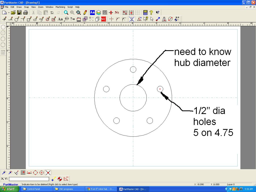256x192 pixels.
Task: Click the yellow question mark Help icon
Action: click(x=151, y=12)
